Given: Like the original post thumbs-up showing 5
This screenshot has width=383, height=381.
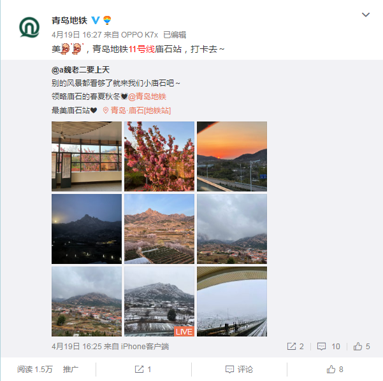Looking at the screenshot, I should click(x=361, y=347).
